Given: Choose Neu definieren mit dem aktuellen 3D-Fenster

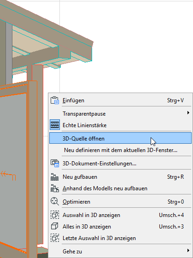Looking at the screenshot, I should click(120, 150).
